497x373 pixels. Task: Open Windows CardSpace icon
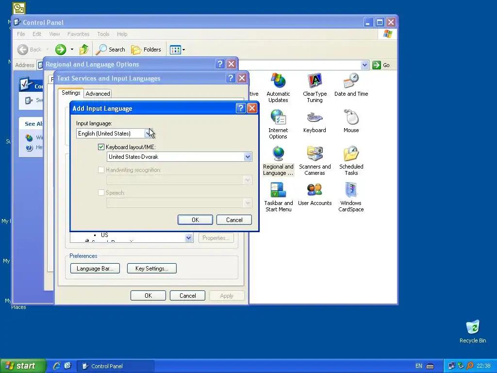click(x=351, y=197)
